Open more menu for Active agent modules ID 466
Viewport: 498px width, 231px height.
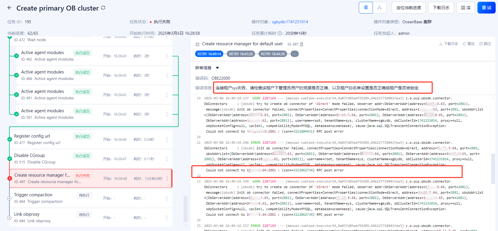point(167,76)
